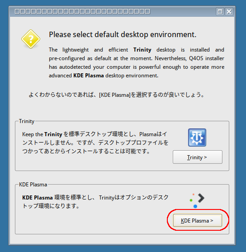Click the Japanese KDE Plasma recommendation line
The width and height of the screenshot is (246, 252).
point(116,95)
